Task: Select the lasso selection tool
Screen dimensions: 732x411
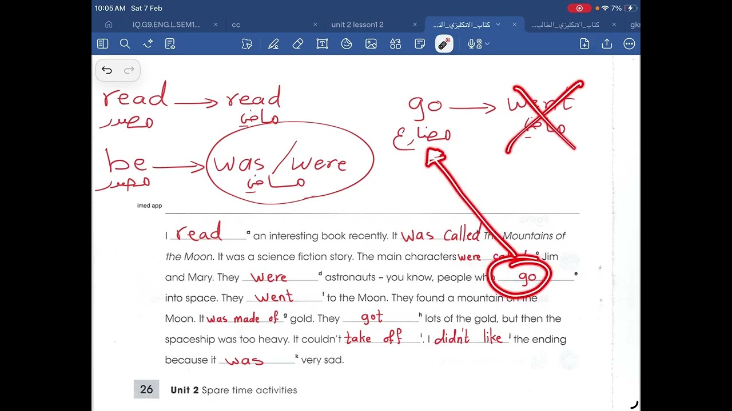Action: click(x=247, y=44)
